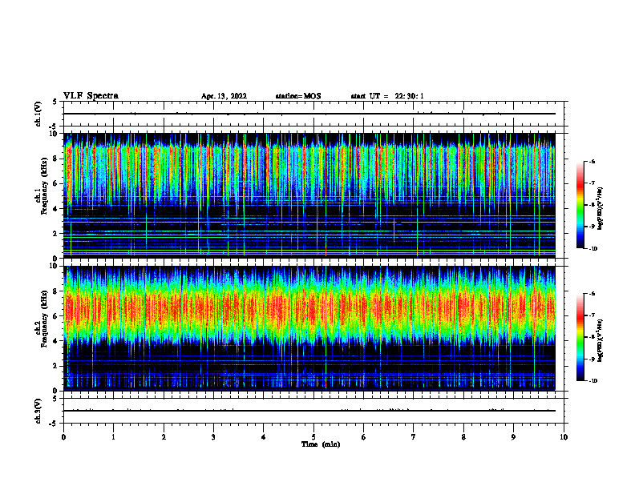Click the color bar beside ch.1 spectrogram

click(x=580, y=205)
